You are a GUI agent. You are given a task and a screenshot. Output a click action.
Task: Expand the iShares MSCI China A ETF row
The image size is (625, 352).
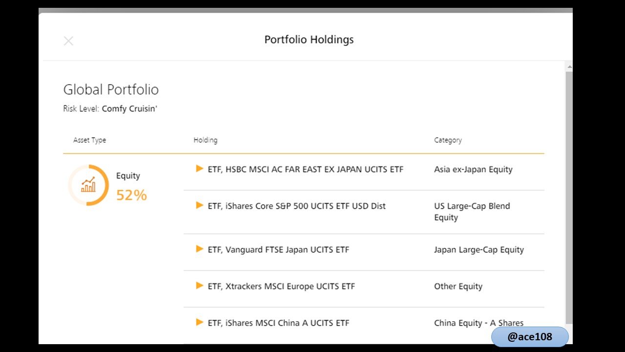click(x=199, y=322)
